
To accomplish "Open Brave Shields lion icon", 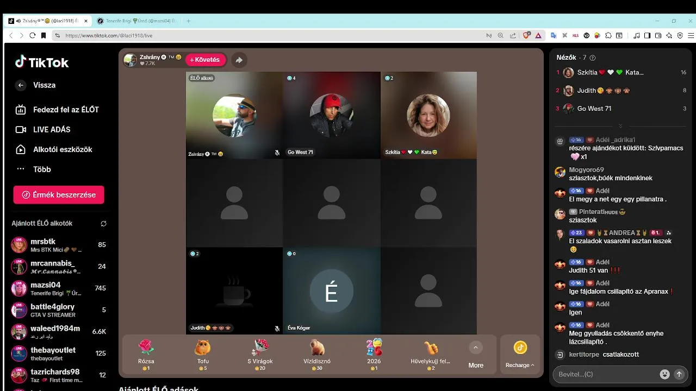I will click(x=526, y=35).
